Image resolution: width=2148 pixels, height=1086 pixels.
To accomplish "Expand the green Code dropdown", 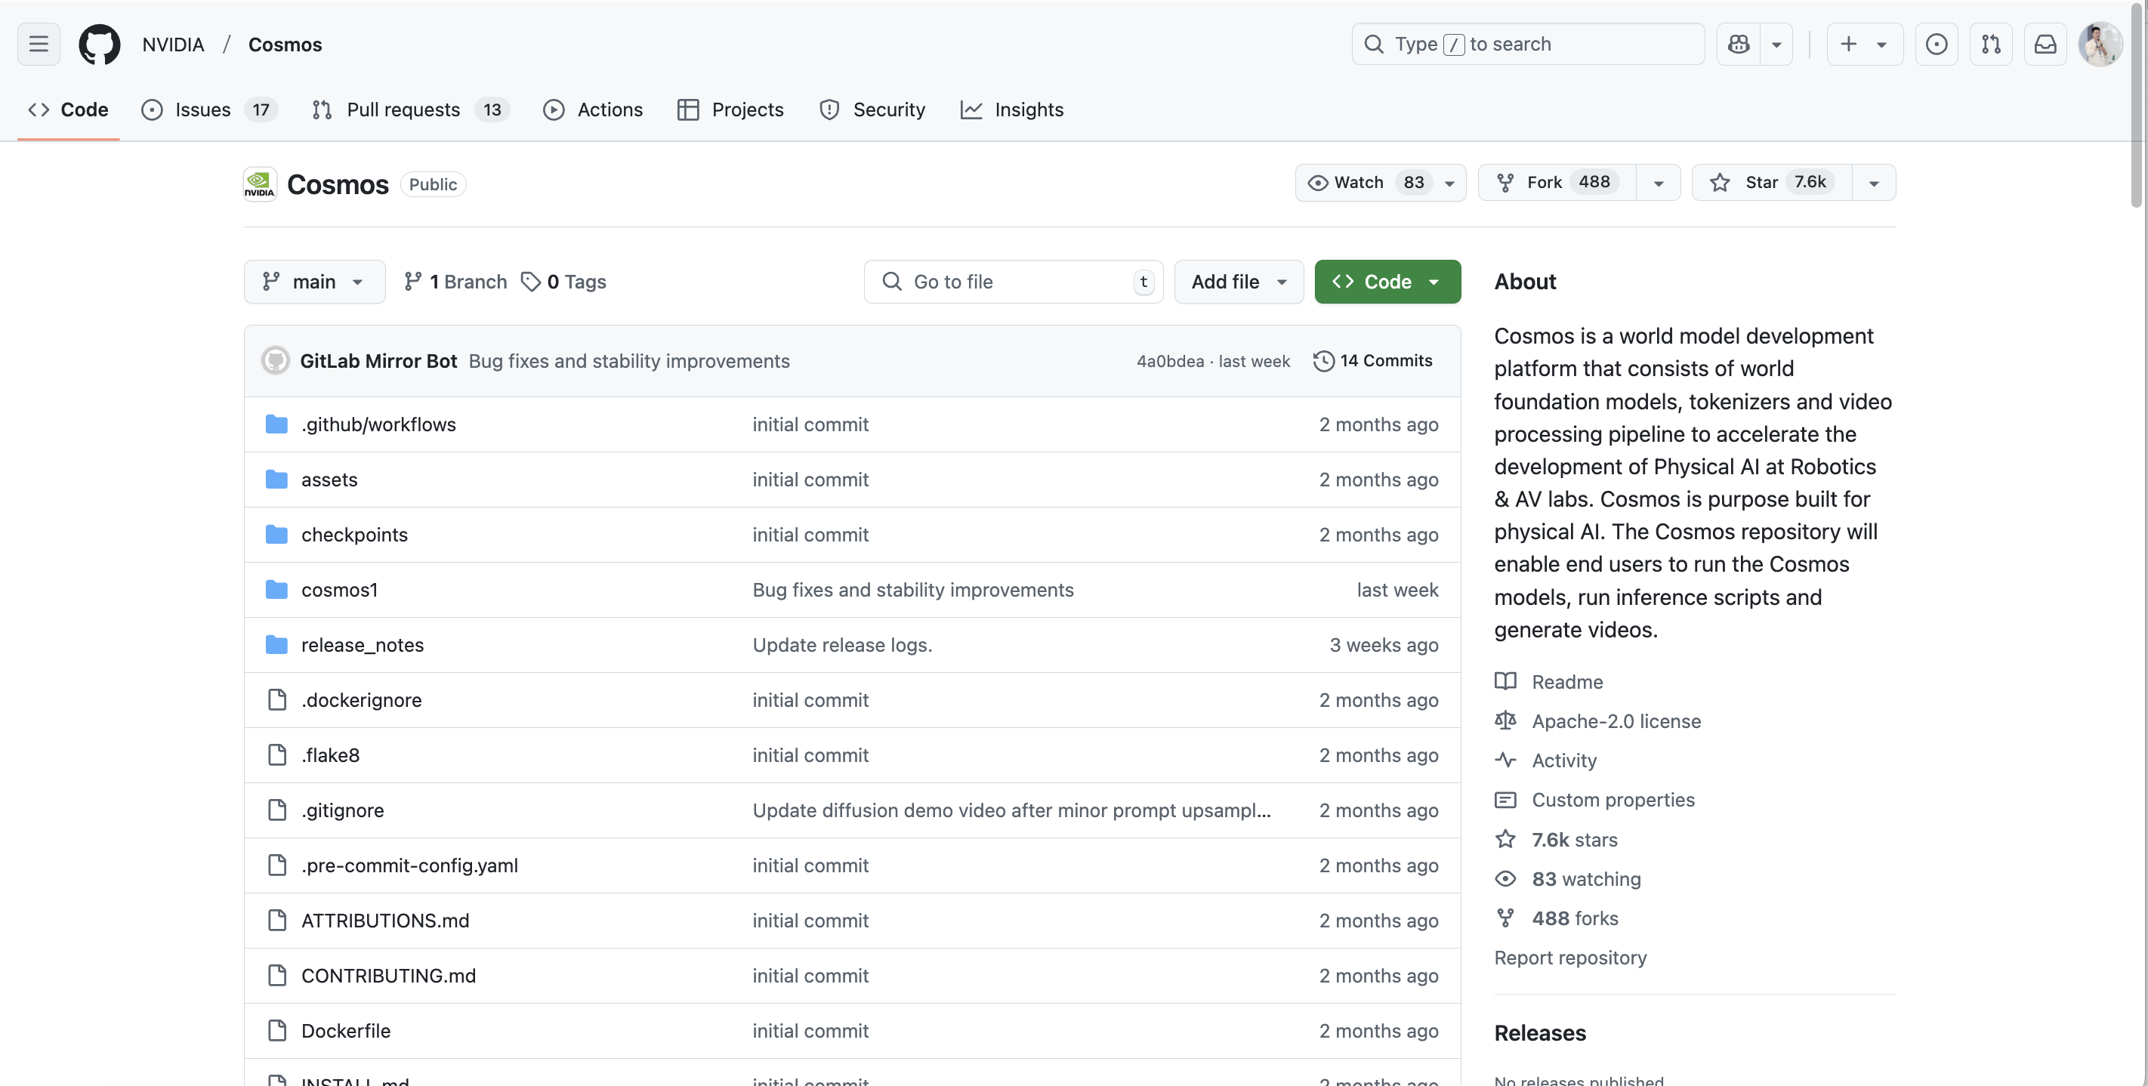I will (1387, 281).
